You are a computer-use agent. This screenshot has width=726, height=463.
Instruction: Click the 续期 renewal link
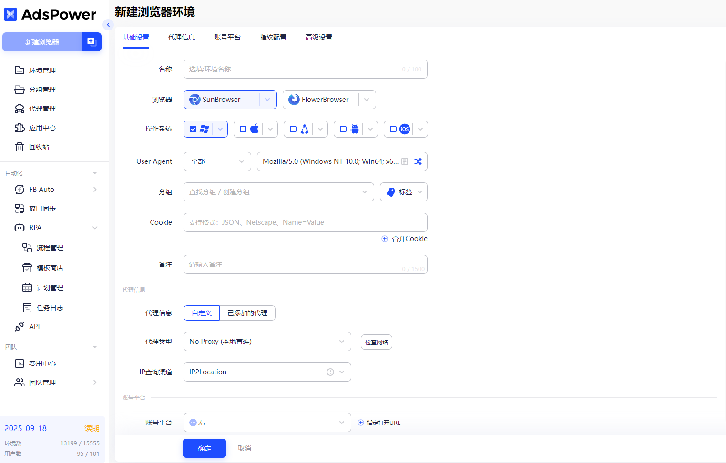tap(92, 428)
